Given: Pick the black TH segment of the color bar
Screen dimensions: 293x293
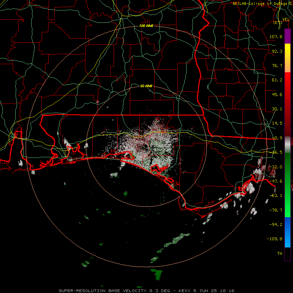Looking at the screenshot, I should click(x=287, y=254).
